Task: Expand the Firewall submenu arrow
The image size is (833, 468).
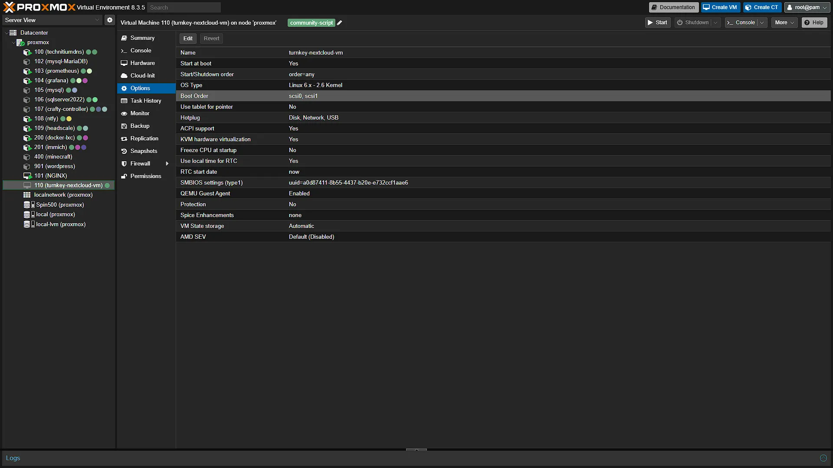Action: pyautogui.click(x=167, y=164)
